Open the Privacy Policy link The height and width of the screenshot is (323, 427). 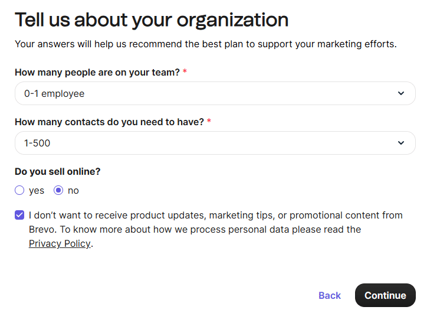tap(60, 244)
